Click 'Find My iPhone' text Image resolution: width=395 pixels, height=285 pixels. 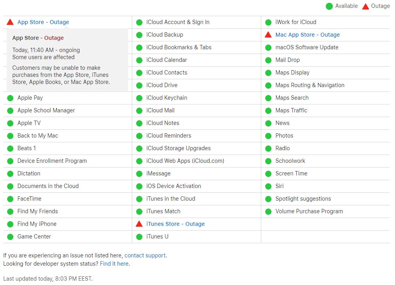tap(37, 224)
